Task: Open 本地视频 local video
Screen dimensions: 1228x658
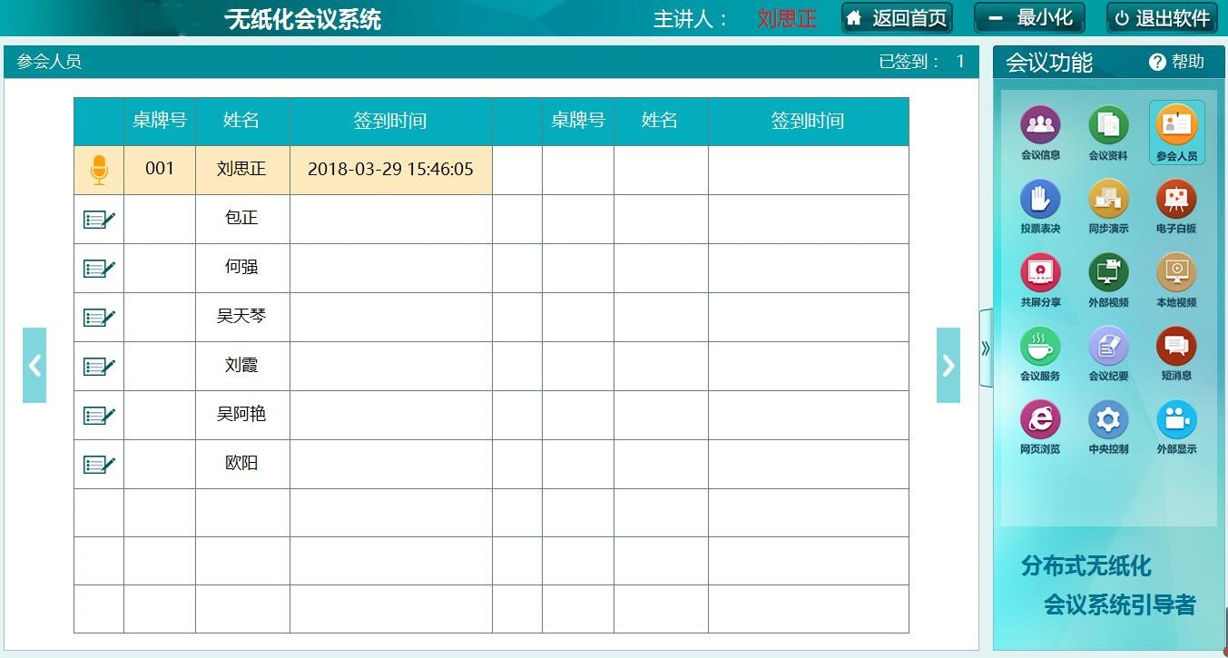Action: (x=1176, y=273)
